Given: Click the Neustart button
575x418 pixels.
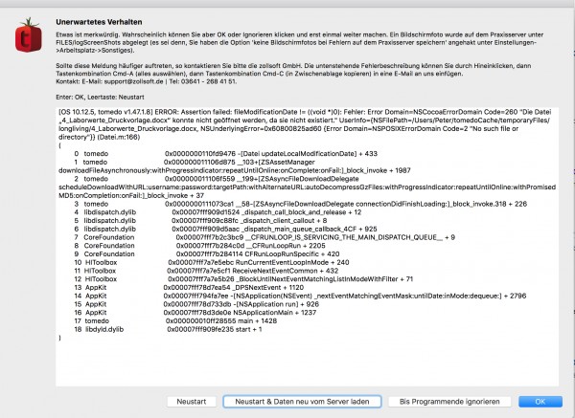Looking at the screenshot, I should click(191, 402).
